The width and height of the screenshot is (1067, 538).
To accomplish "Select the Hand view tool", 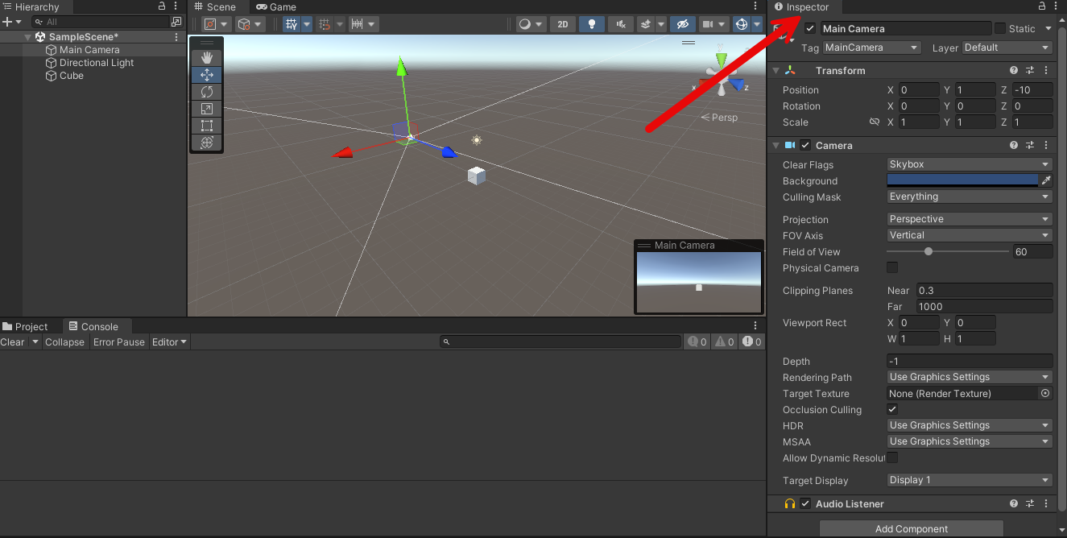I will (207, 58).
